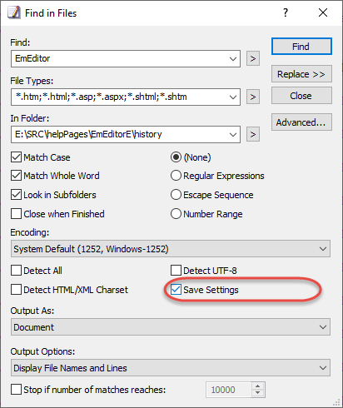Toggle the Save Settings checkbox
Image resolution: width=343 pixels, height=408 pixels.
(x=176, y=290)
